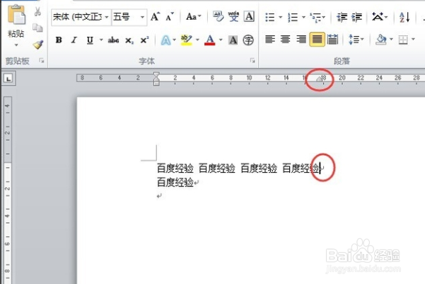Toggle the highlighted Justify alignment
Image resolution: width=425 pixels, height=284 pixels.
(317, 40)
